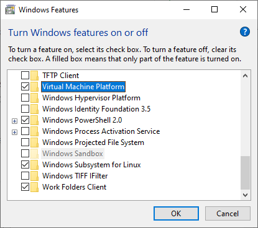258x228 pixels.
Task: Click the Windows Features title bar icon
Action: [10, 10]
